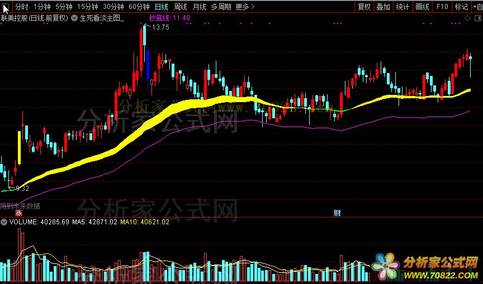Click the 联美控股(日线.前复权) stock title

pyautogui.click(x=35, y=18)
